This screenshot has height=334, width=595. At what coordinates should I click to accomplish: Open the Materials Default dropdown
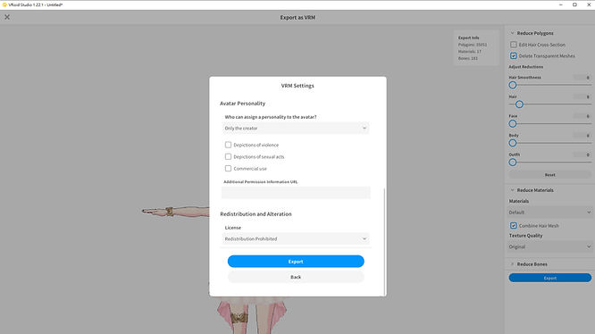[549, 213]
